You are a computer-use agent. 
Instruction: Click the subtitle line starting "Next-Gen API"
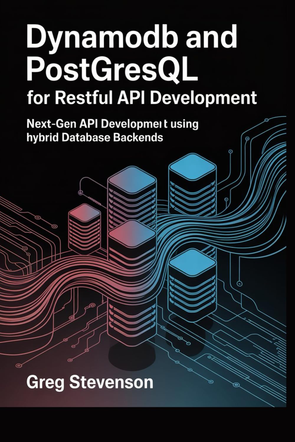tap(112, 124)
